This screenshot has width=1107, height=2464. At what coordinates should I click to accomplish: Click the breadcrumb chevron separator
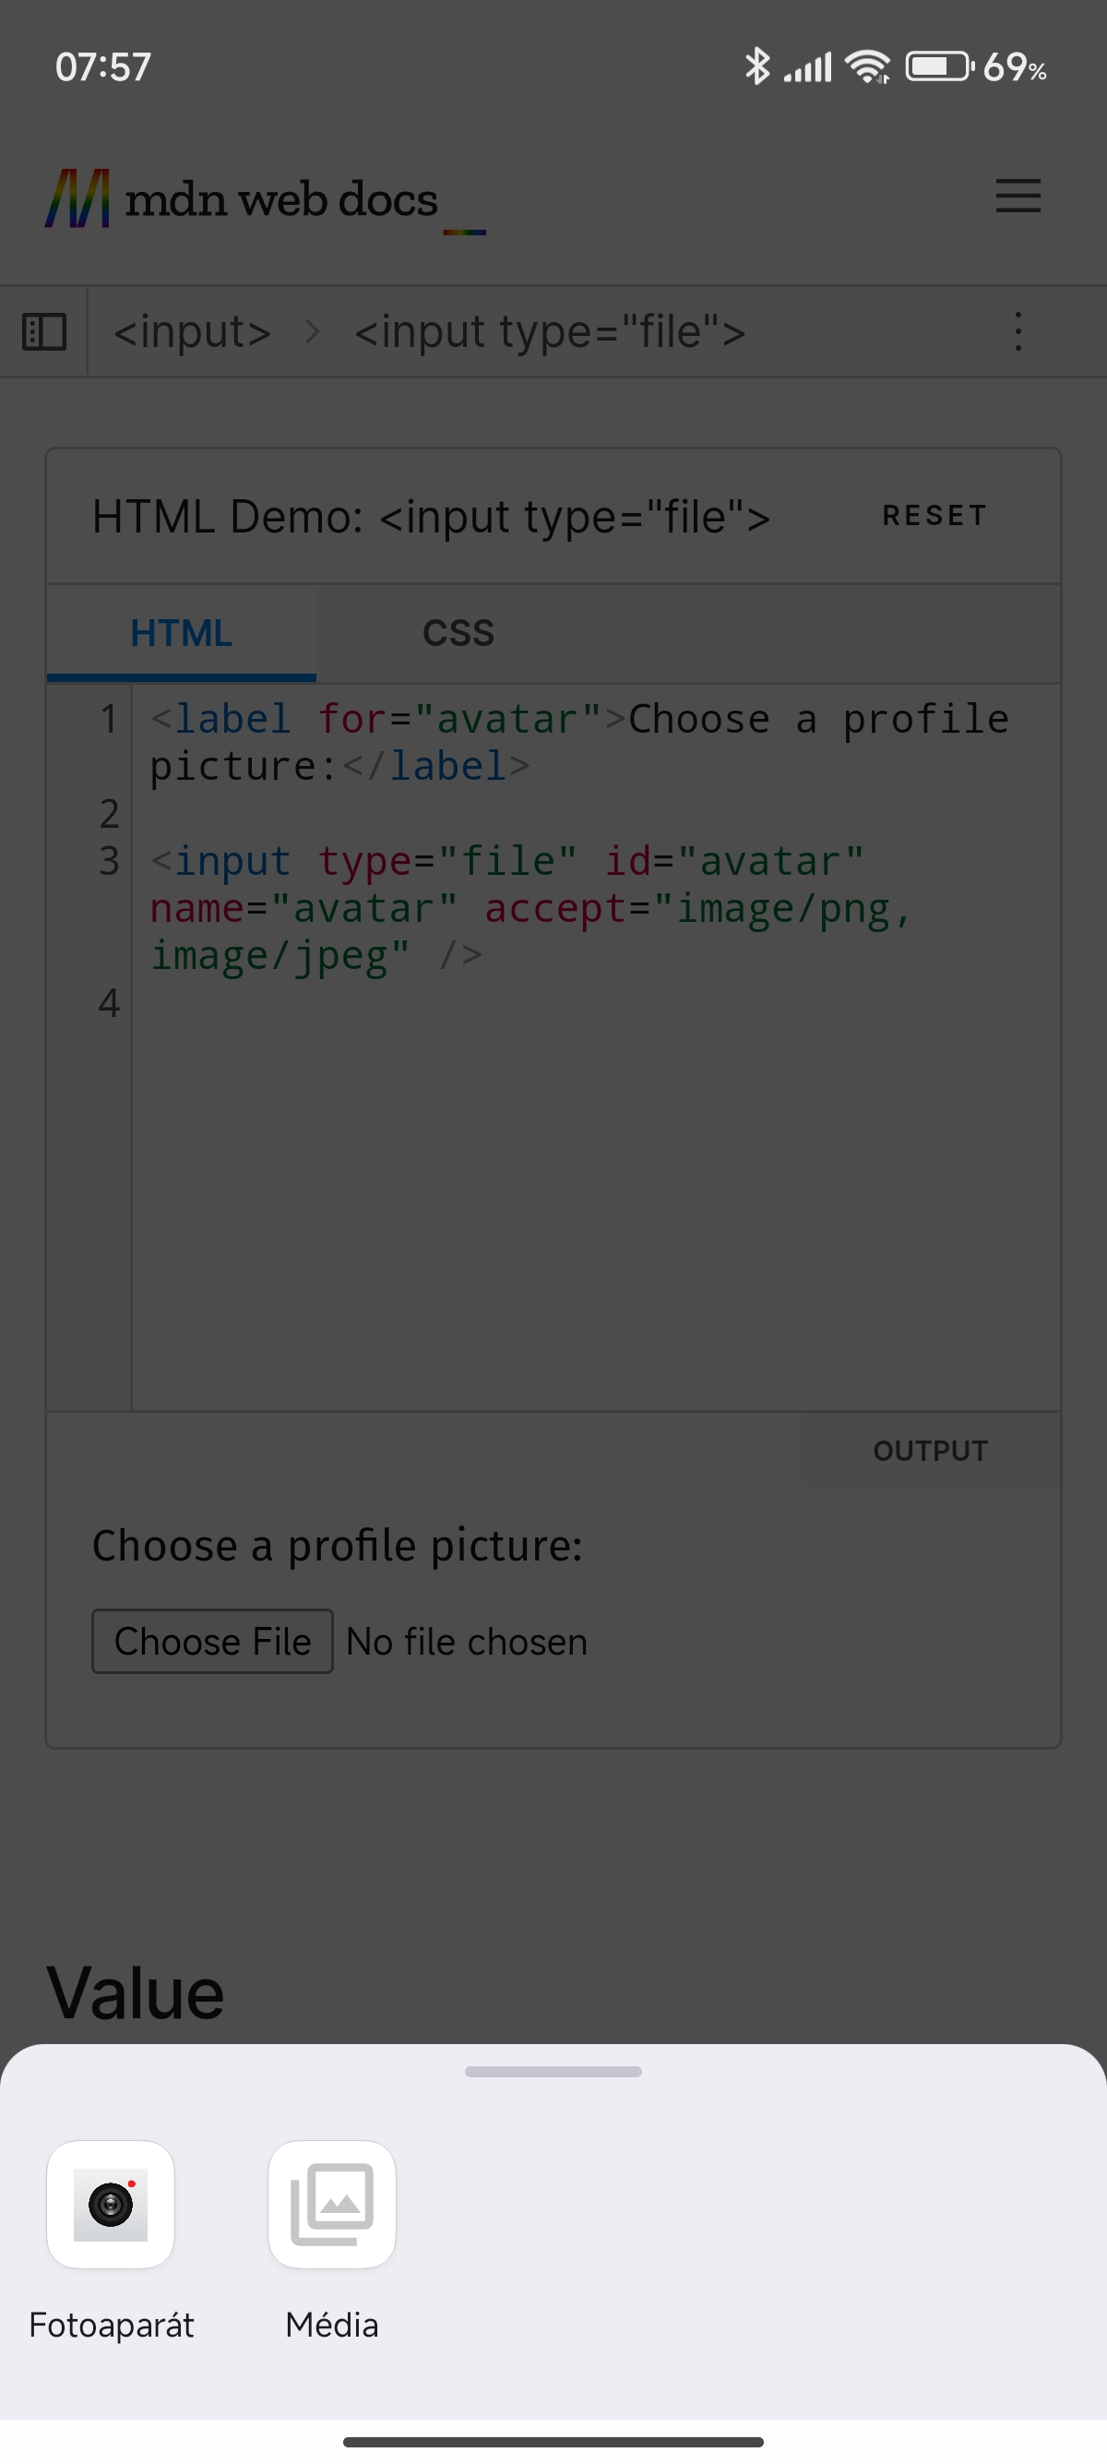(313, 332)
